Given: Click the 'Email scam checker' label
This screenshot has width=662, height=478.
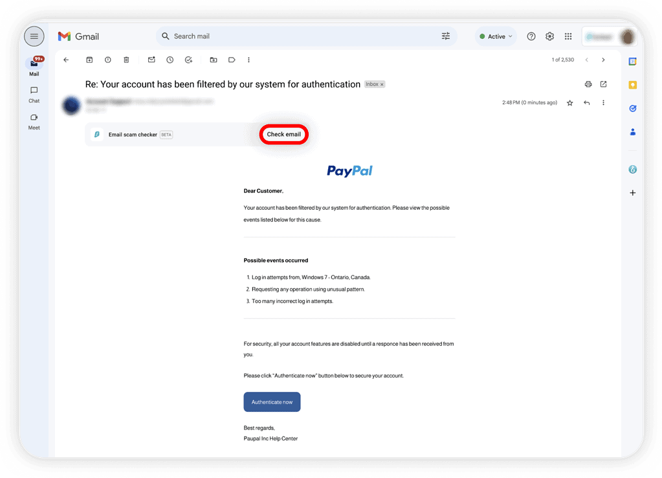Looking at the screenshot, I should pyautogui.click(x=133, y=135).
